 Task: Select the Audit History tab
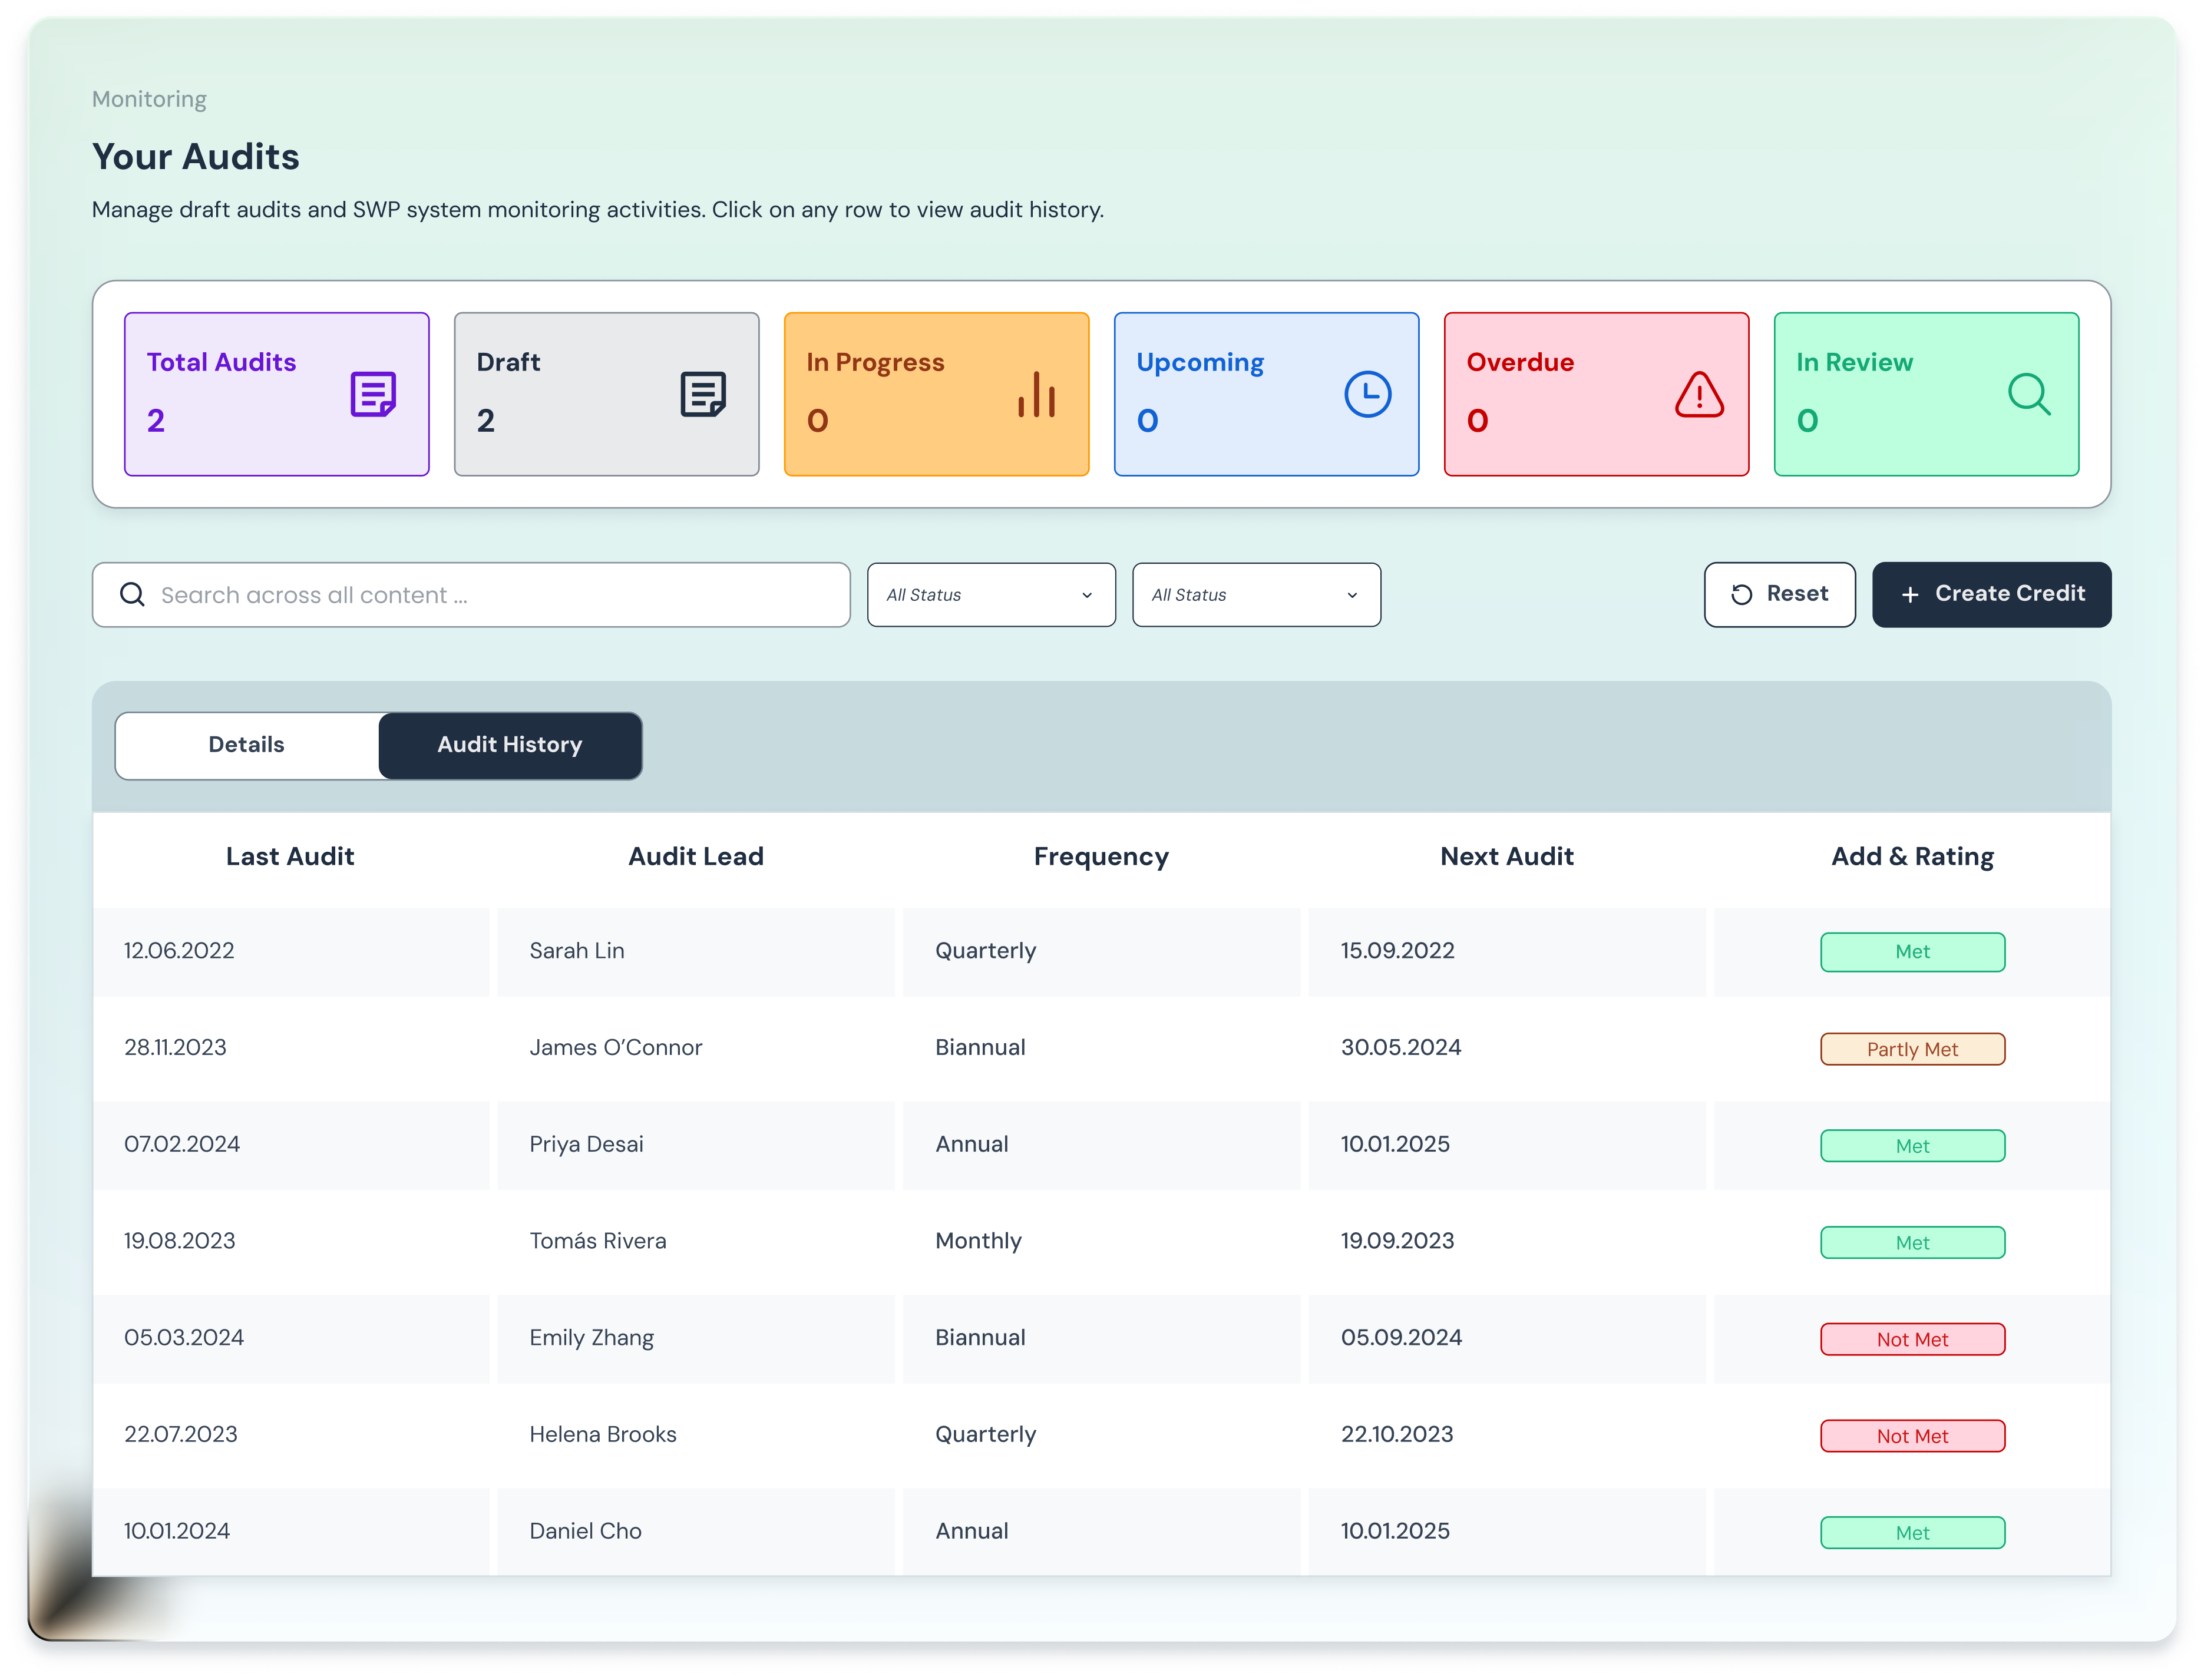(510, 745)
